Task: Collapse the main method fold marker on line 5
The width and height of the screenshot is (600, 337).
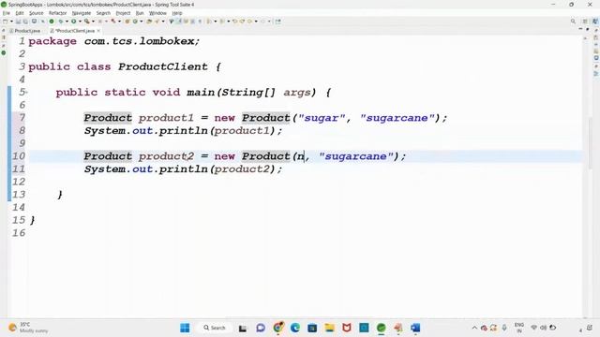Action: coord(26,92)
